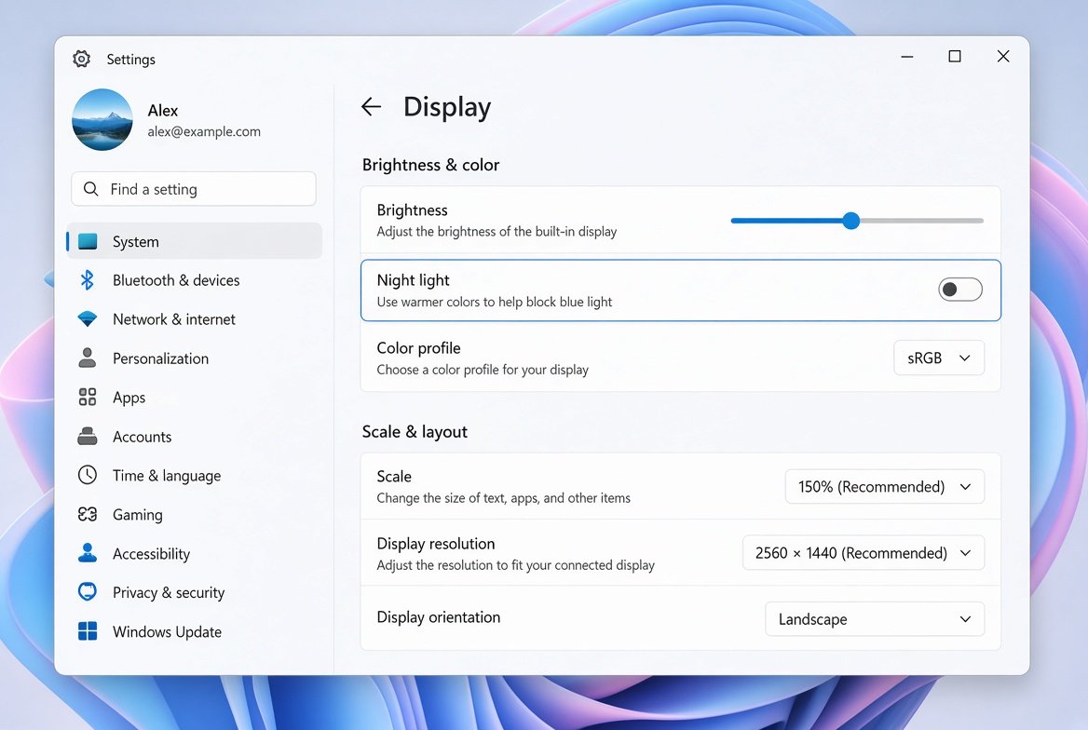Click the alex@example.com account email
Viewport: 1088px width, 730px height.
tap(204, 132)
